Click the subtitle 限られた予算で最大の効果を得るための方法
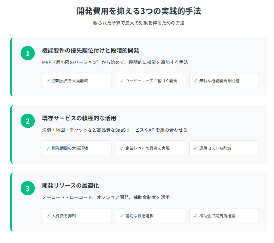Image resolution: width=274 pixels, height=243 pixels. click(139, 23)
